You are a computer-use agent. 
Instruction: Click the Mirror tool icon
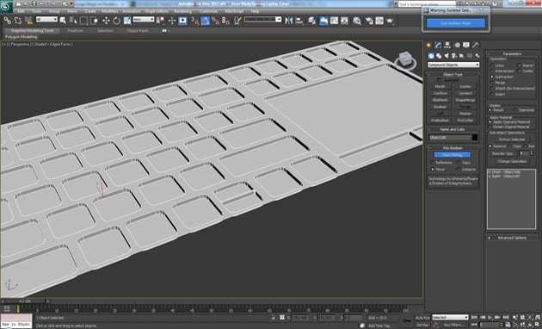(288, 21)
